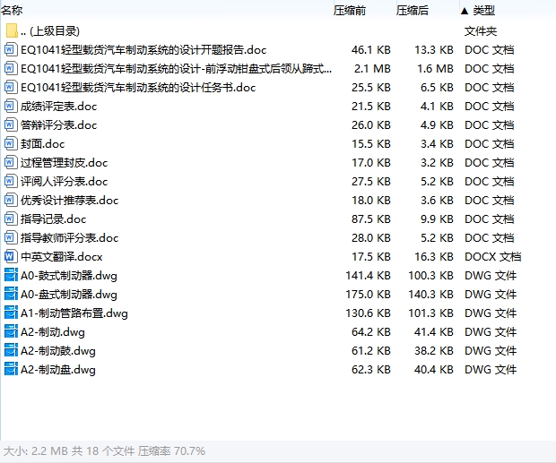Viewport: 556px width, 463px height.
Task: Click Word icon of 前浮动钳盘式 design doc
Action: click(x=11, y=68)
